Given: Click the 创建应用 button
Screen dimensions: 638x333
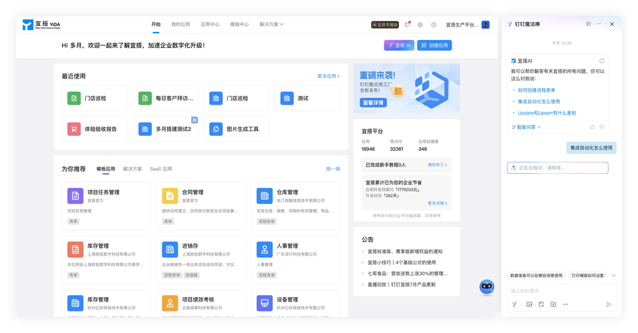Looking at the screenshot, I should (x=434, y=45).
